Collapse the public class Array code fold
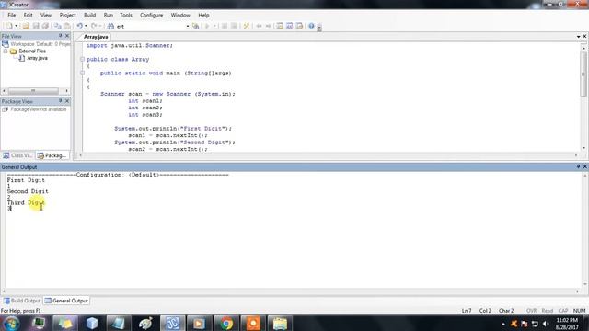Screen dimensions: 589x331 pyautogui.click(x=82, y=59)
